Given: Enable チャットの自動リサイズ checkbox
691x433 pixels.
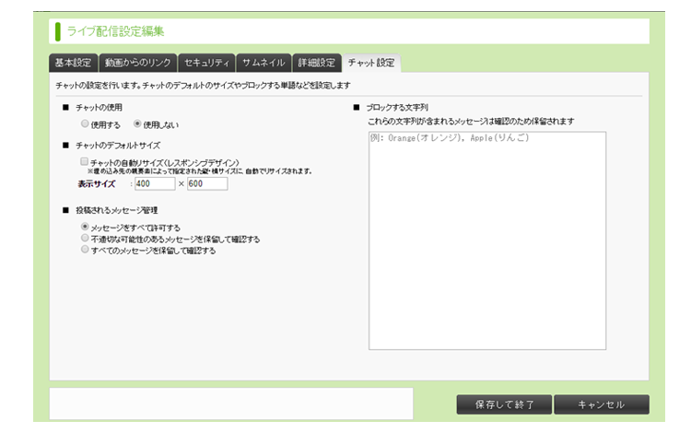Looking at the screenshot, I should tap(84, 161).
